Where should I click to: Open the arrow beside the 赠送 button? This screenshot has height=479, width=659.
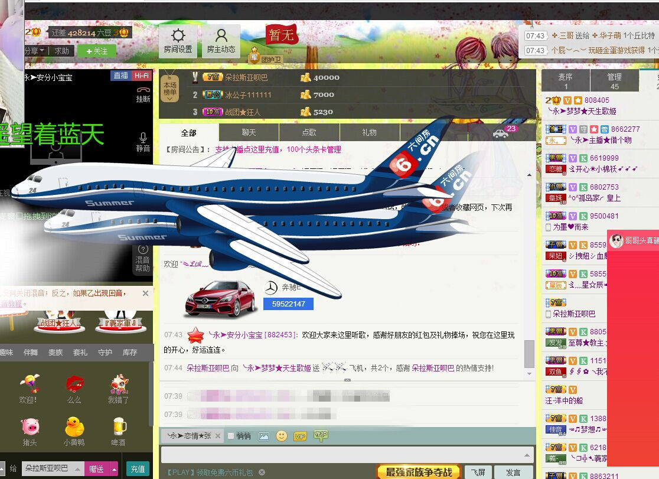pos(113,468)
